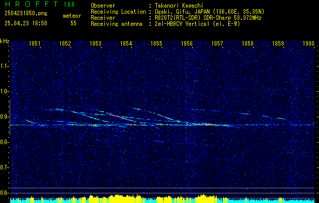This screenshot has height=203, width=319.
Task: Click the 1854 time marker
Action: 126,43
